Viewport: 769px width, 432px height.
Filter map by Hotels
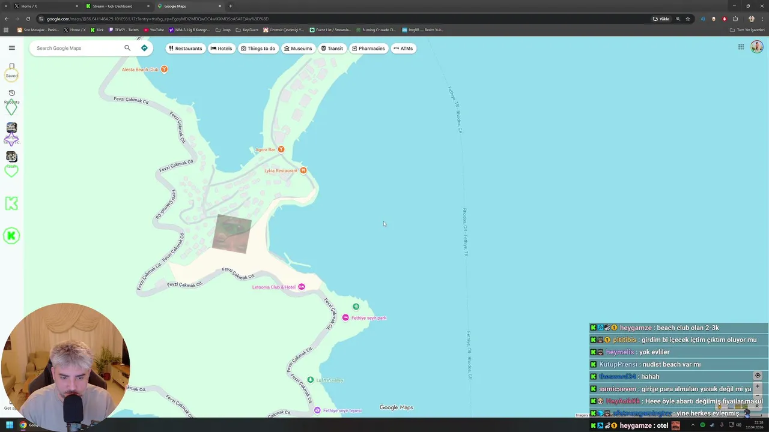(221, 49)
